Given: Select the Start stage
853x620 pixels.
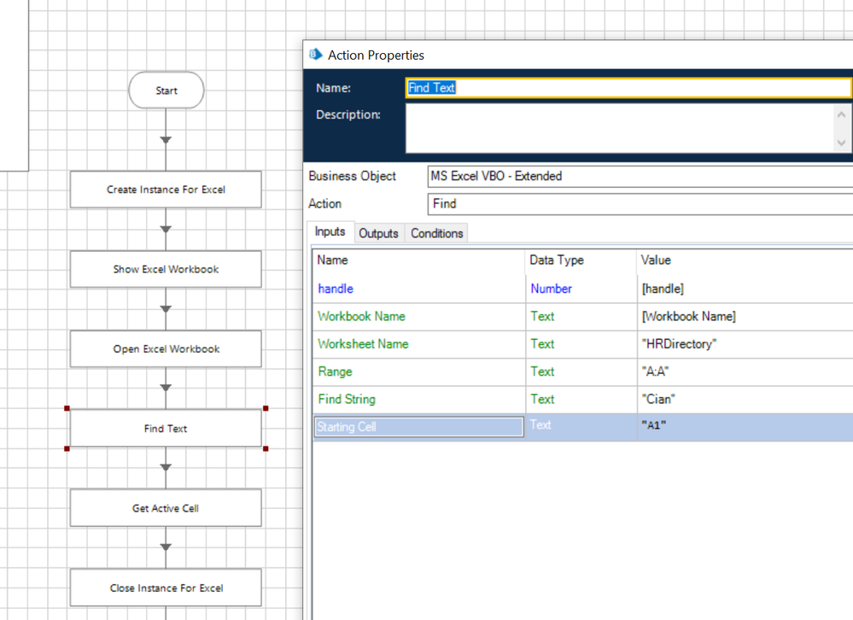Looking at the screenshot, I should point(167,91).
